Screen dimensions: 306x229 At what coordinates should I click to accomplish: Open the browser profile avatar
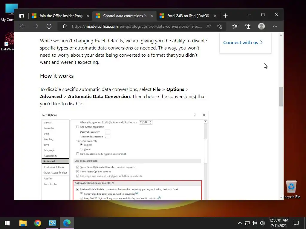click(x=261, y=26)
